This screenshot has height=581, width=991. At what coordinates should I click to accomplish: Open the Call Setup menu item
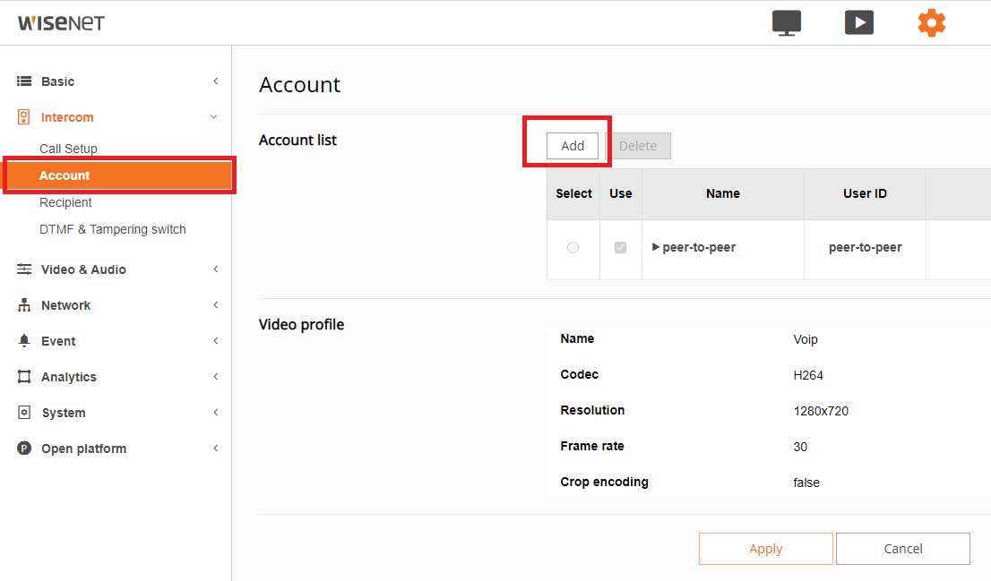68,149
